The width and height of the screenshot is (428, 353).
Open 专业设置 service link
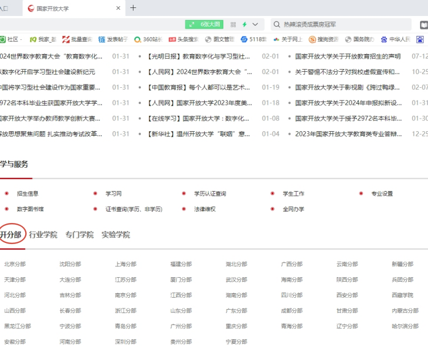pyautogui.click(x=382, y=194)
